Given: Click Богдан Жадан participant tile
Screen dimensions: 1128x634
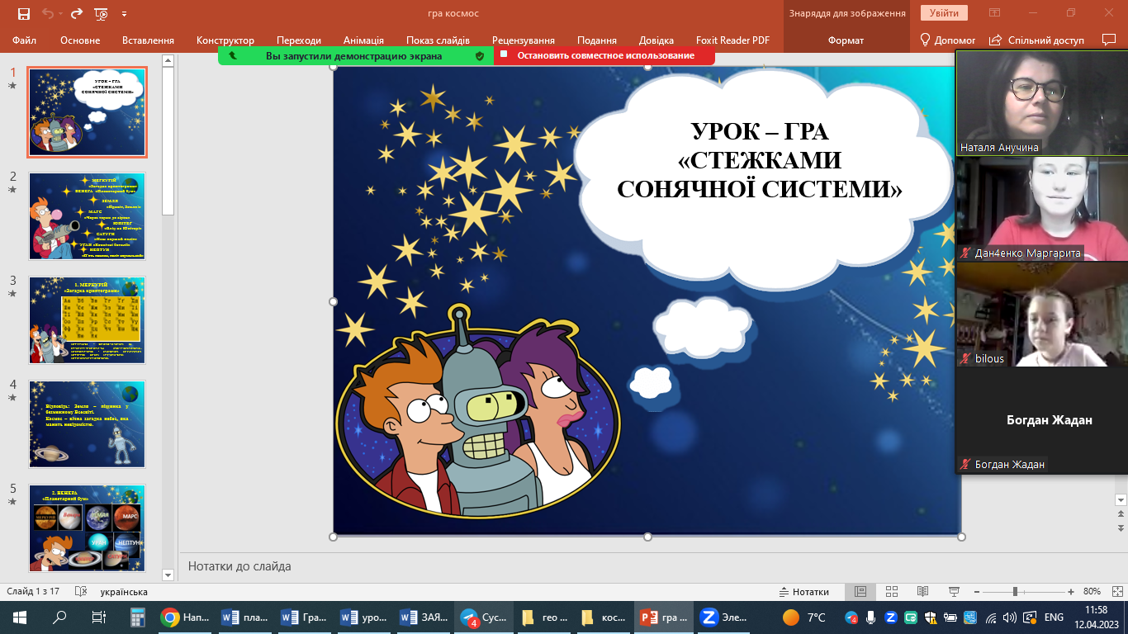Looking at the screenshot, I should tap(1042, 419).
